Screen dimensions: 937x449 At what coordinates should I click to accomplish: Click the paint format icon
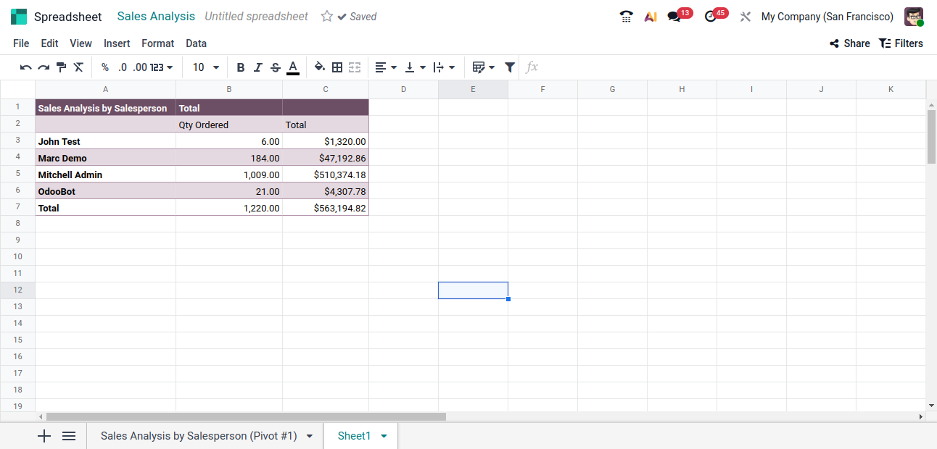point(61,67)
